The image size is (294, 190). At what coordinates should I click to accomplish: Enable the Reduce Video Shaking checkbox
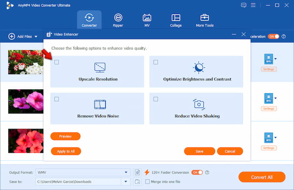tap(156, 99)
